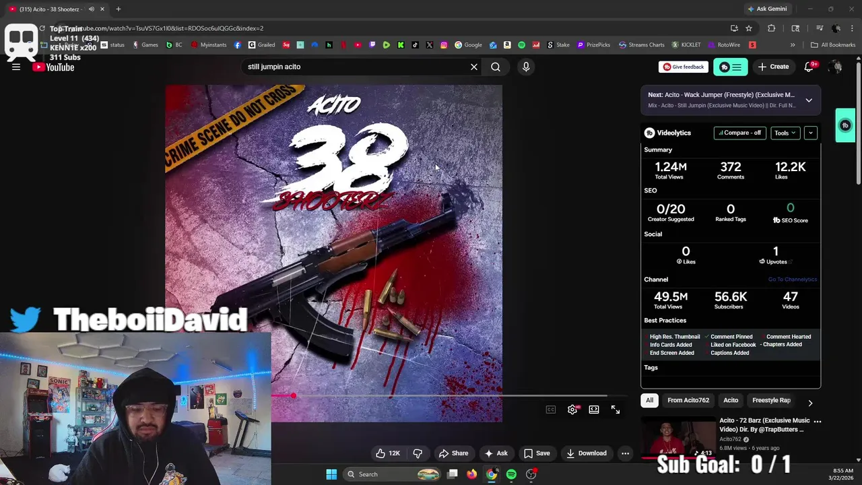The image size is (862, 485).
Task: Open the Videolytics Tools dropdown
Action: pyautogui.click(x=785, y=133)
